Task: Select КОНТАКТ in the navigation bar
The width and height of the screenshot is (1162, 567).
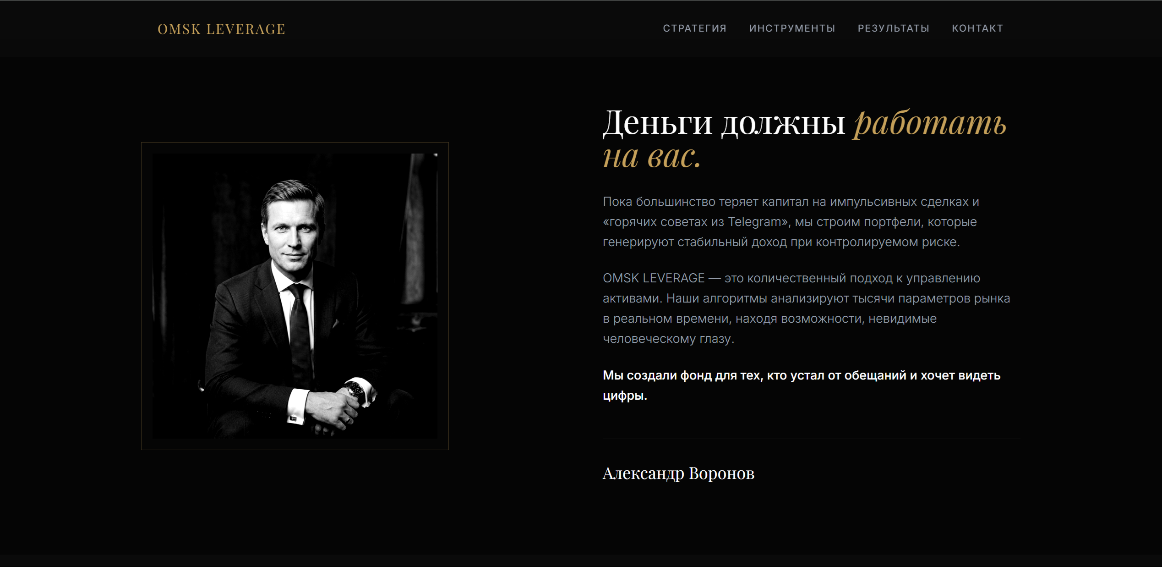Action: (x=977, y=28)
